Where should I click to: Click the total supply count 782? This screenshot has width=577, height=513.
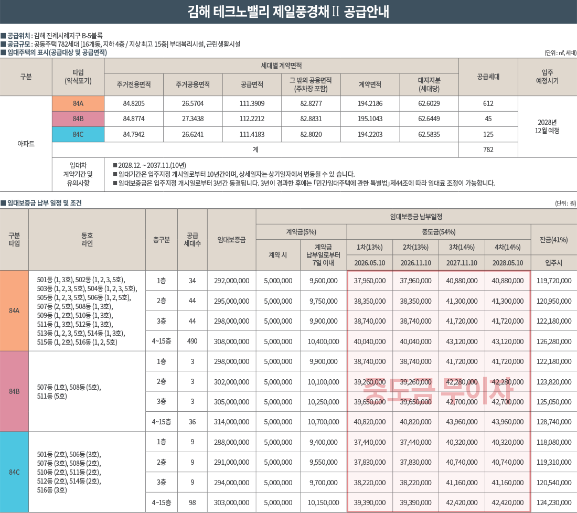(488, 149)
